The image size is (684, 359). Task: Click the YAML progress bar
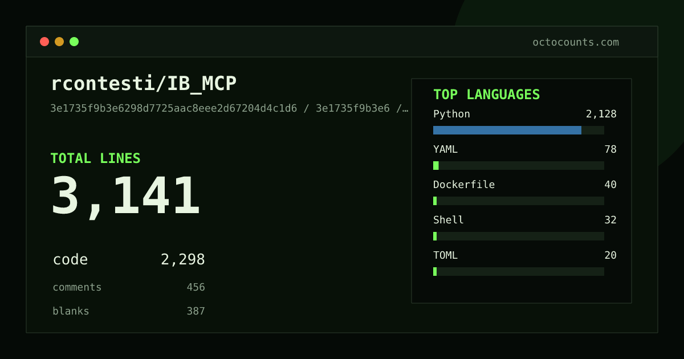pos(519,165)
